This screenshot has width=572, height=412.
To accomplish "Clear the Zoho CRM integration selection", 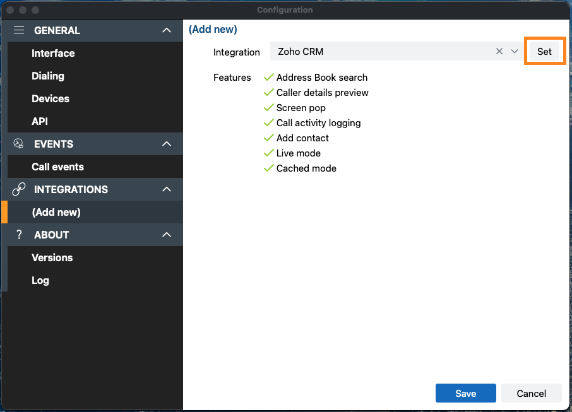I will [x=499, y=51].
